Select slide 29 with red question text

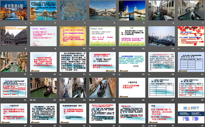(x=14, y=113)
